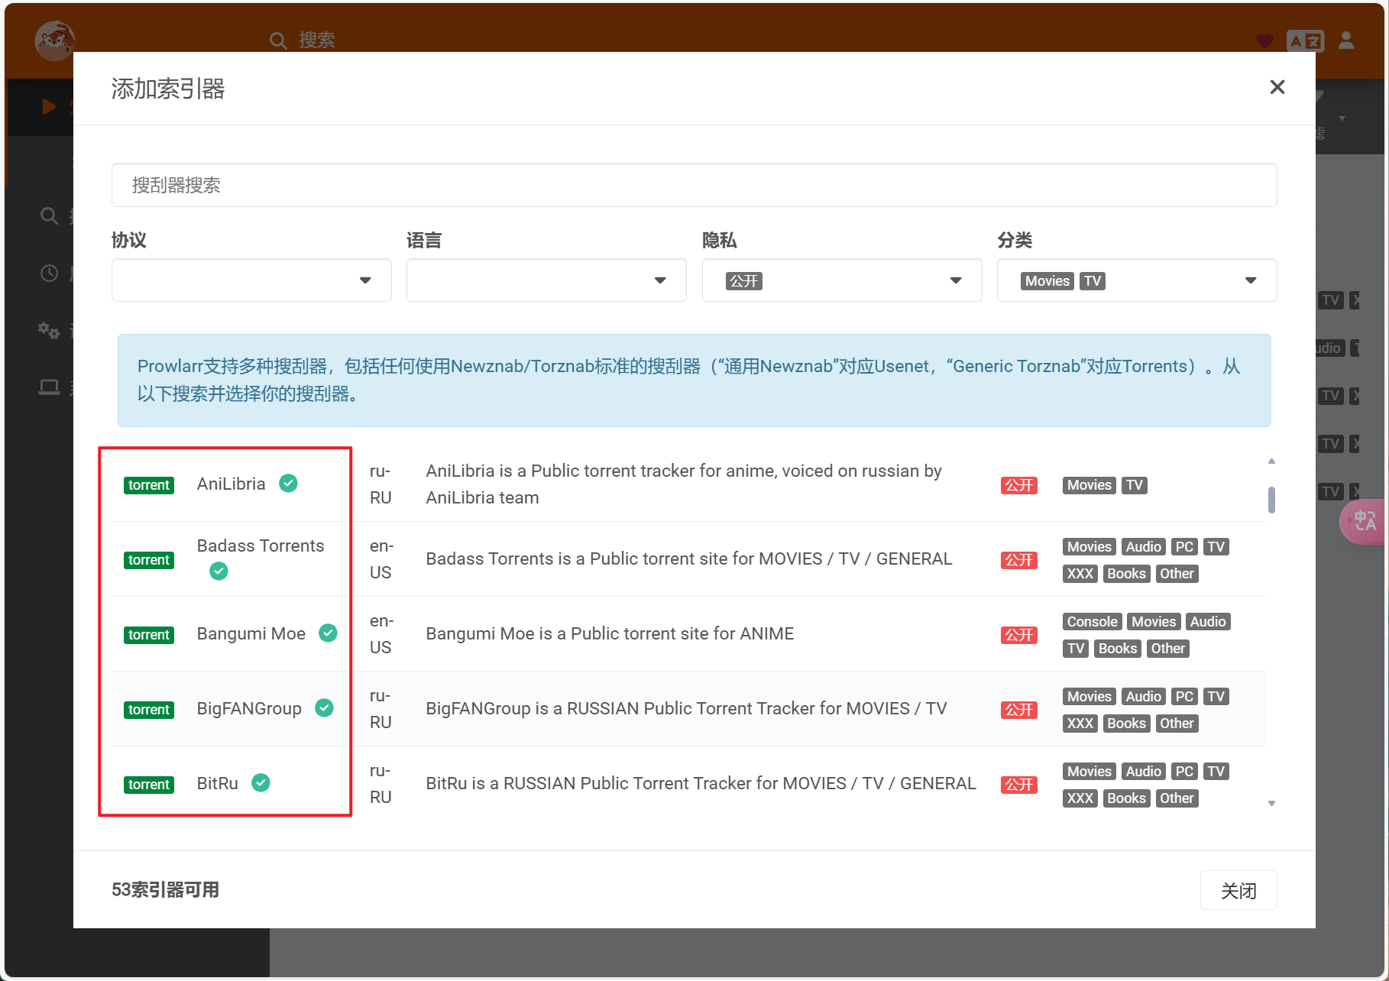
Task: Click the Movies tag in category filter
Action: [1047, 281]
